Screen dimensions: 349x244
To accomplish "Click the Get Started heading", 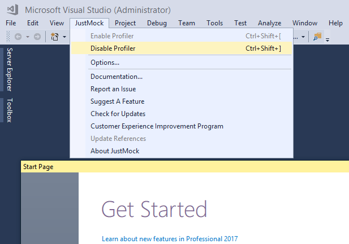I will [154, 209].
